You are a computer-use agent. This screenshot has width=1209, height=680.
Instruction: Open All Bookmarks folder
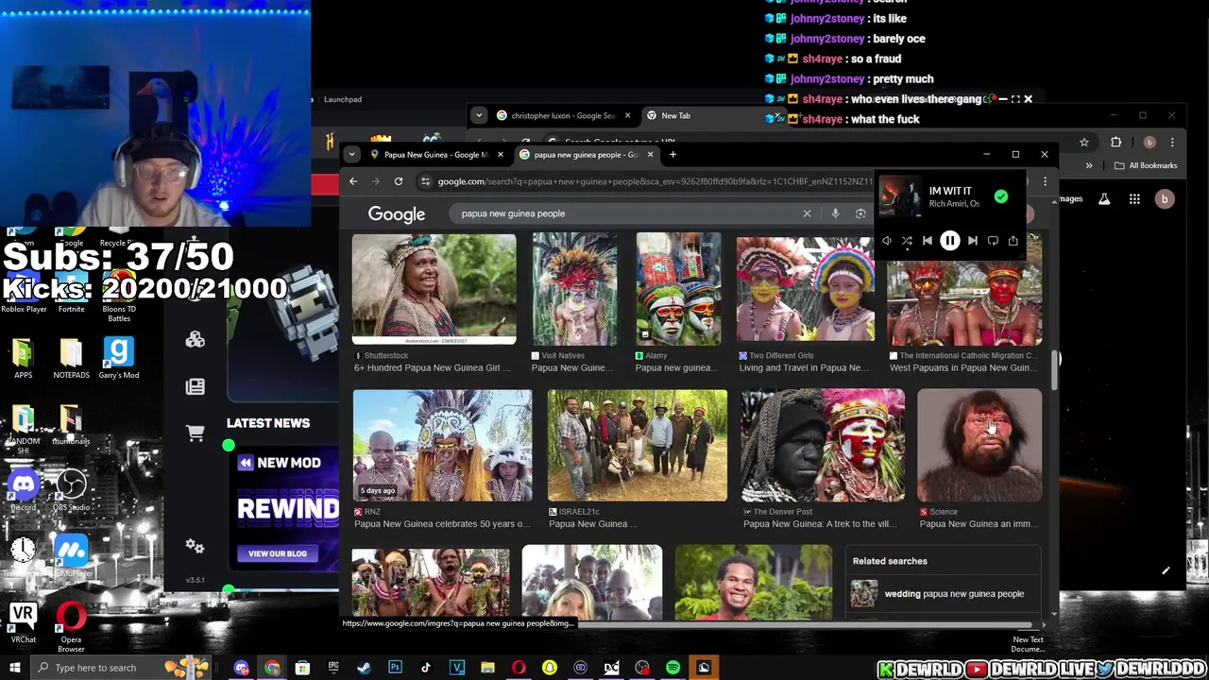point(1146,165)
